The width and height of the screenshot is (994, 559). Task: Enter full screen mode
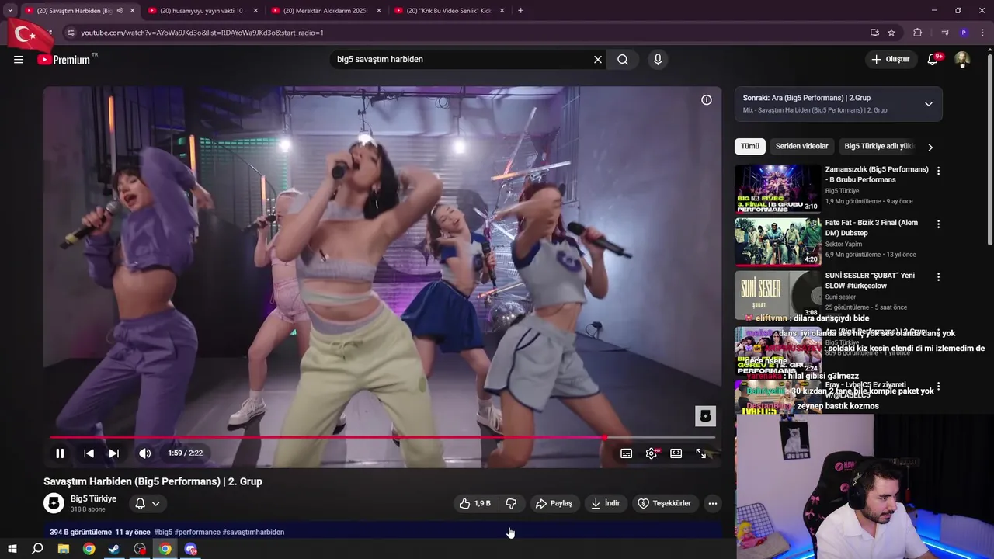pos(700,453)
